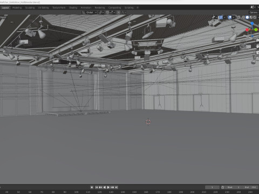The image size is (259, 194).
Task: Play the animation in reverse
Action: pos(104,187)
